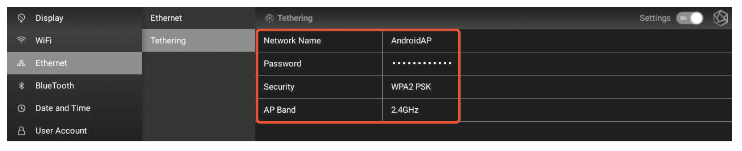Click the clock icon for Date and Time
Image resolution: width=742 pixels, height=151 pixels.
[x=21, y=108]
